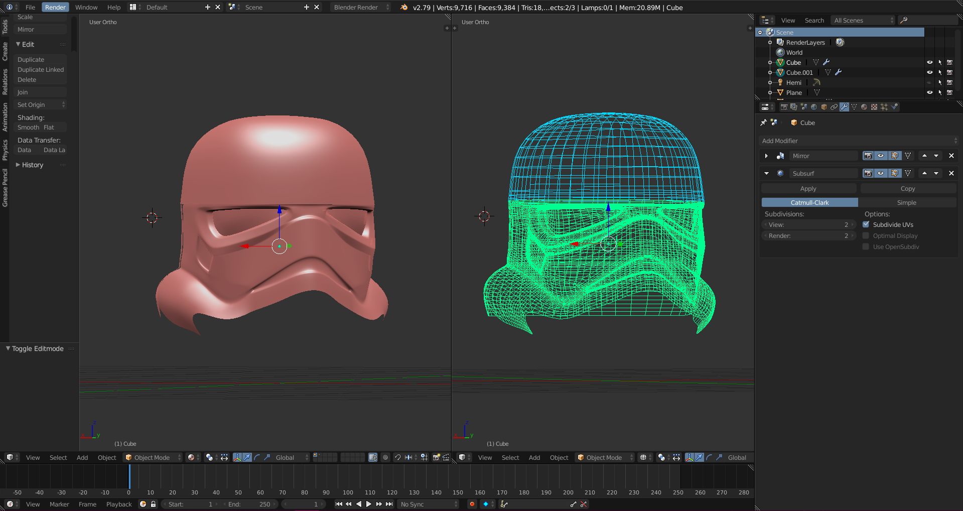
Task: Click the Texture properties checkerboard icon
Action: pyautogui.click(x=874, y=107)
